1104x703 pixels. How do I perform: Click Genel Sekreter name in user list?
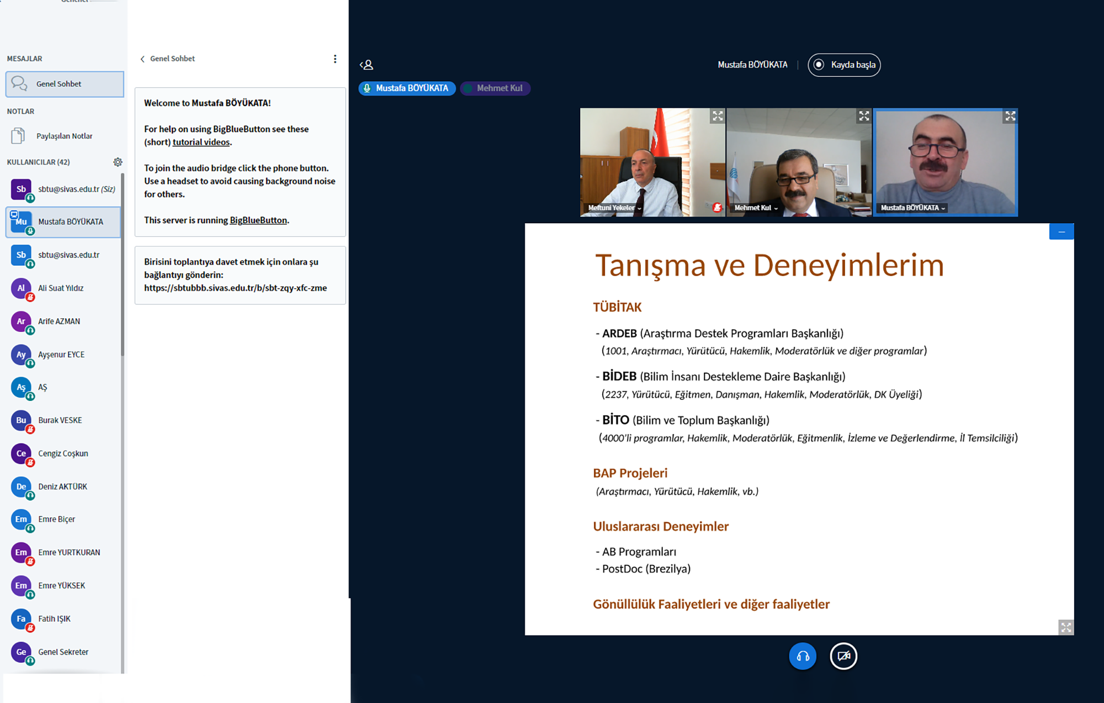(x=63, y=652)
